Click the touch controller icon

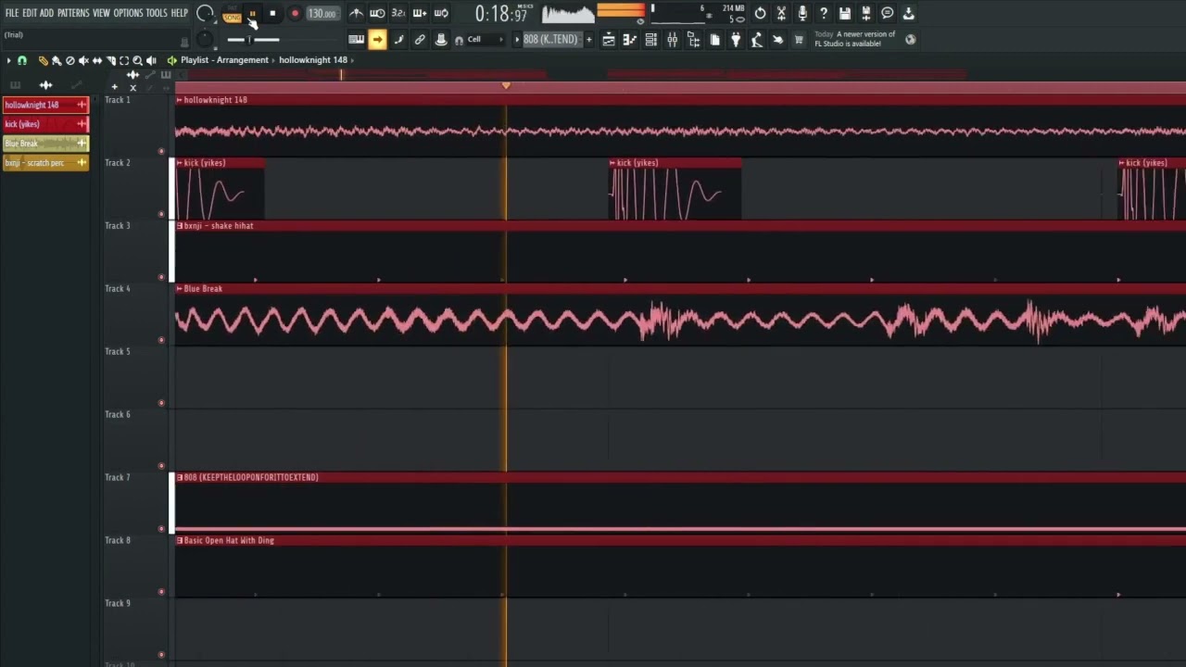(778, 40)
